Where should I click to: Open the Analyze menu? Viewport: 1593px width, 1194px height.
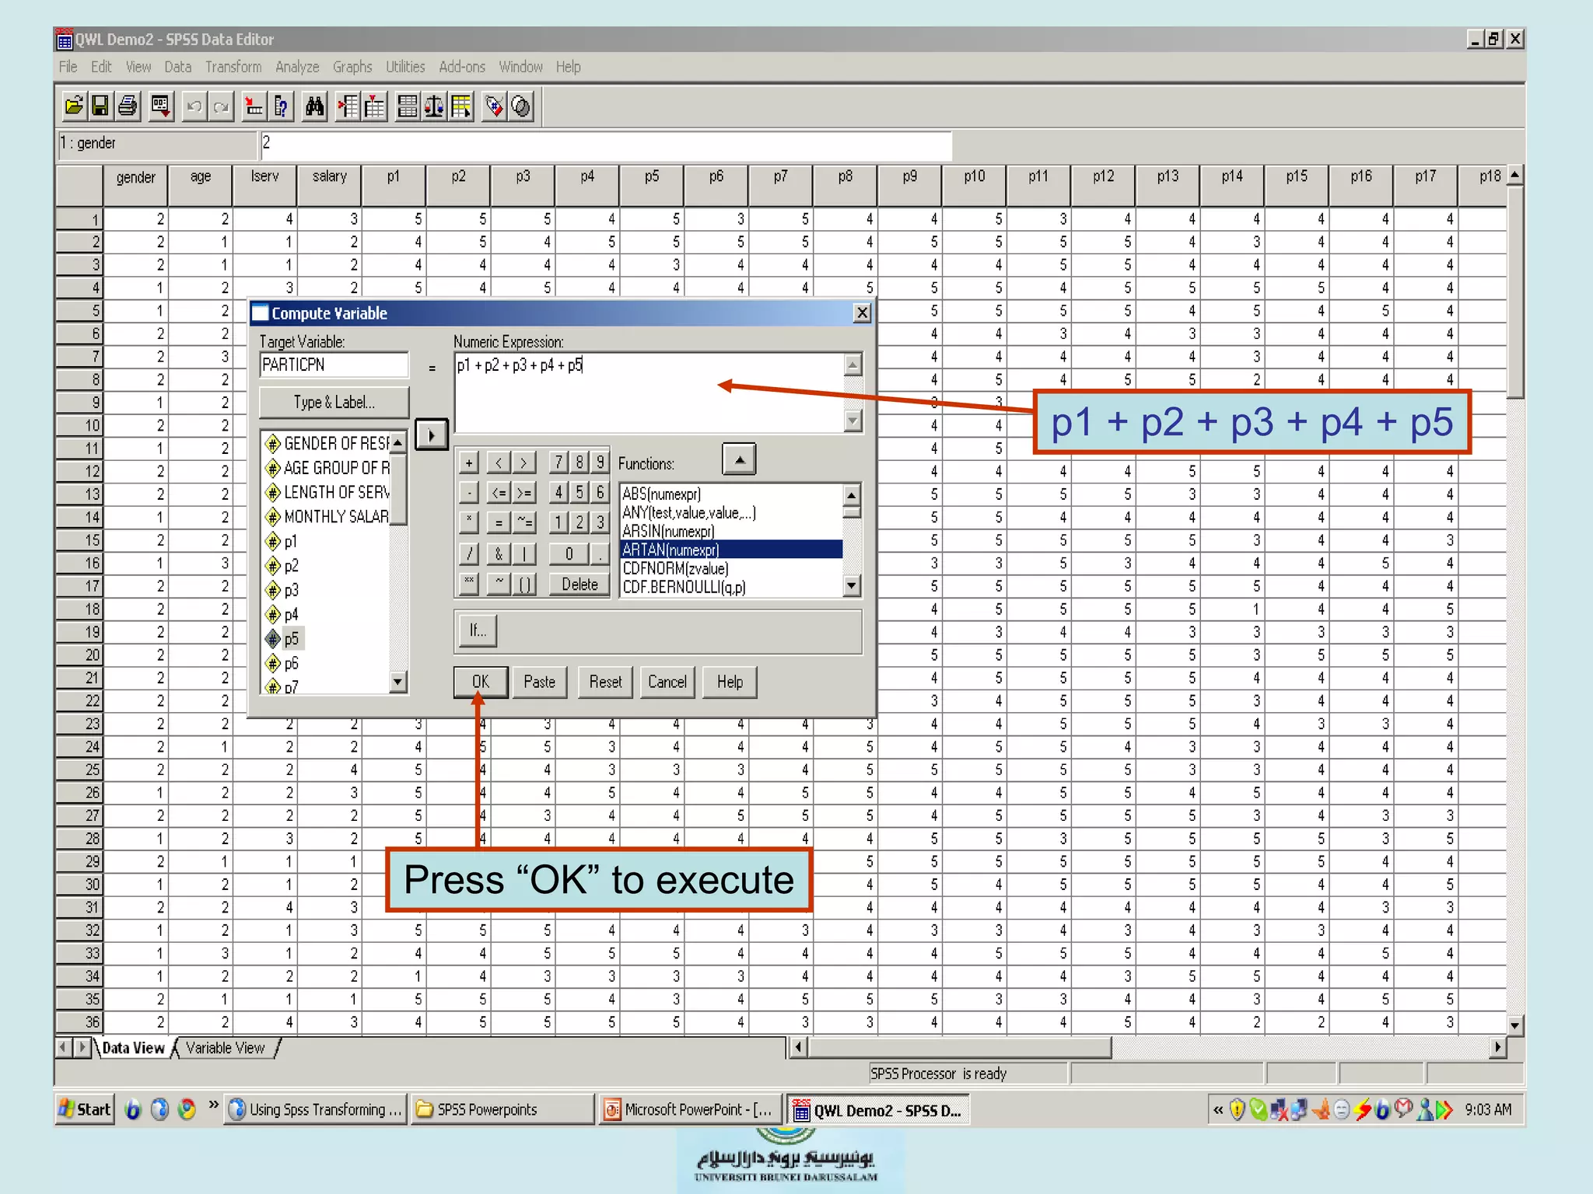pyautogui.click(x=297, y=67)
